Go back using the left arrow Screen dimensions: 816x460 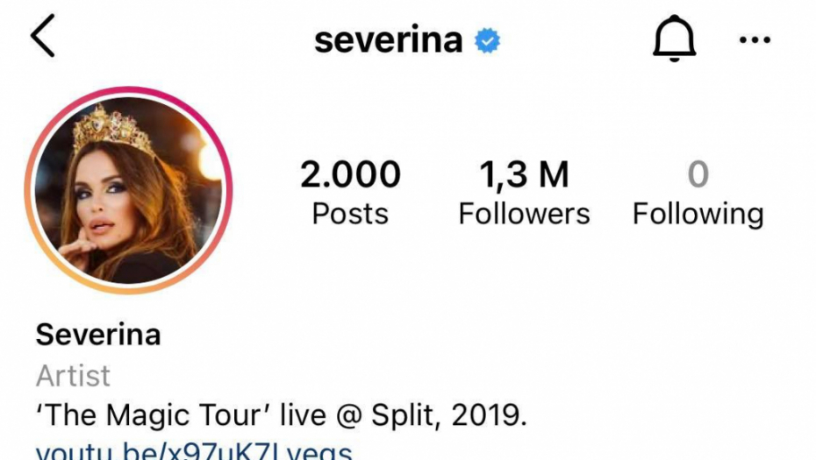(x=43, y=35)
